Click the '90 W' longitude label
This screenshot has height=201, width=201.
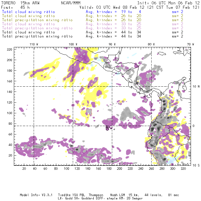112,44
